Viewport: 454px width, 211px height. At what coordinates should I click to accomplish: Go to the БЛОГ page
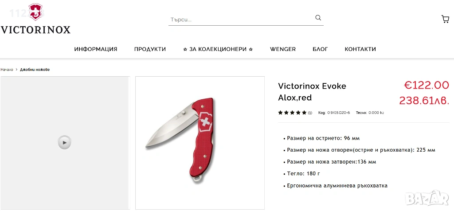(320, 49)
